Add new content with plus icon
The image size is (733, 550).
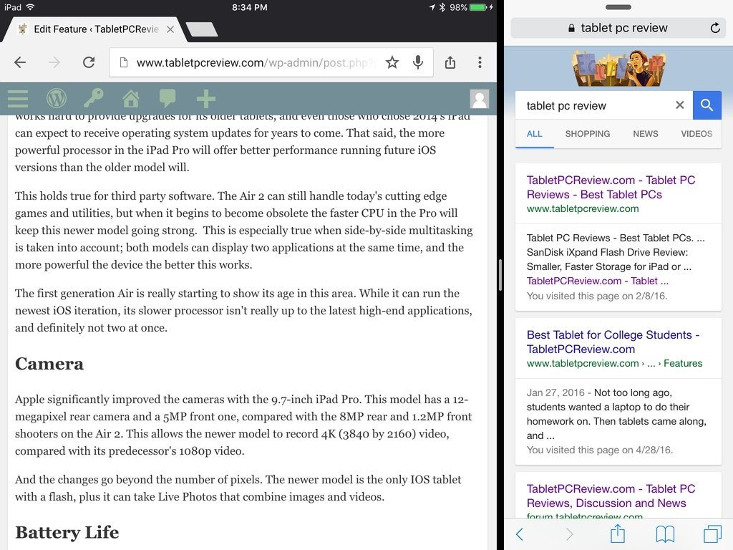pos(205,99)
